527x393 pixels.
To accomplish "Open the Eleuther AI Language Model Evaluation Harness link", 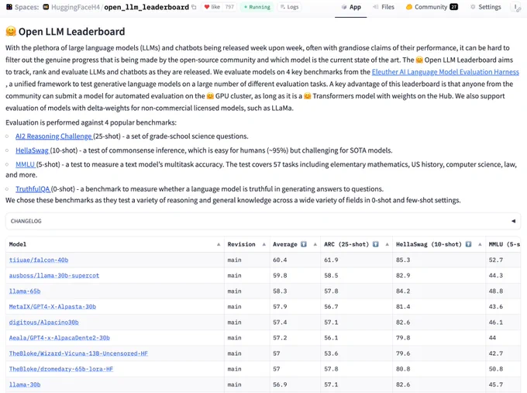I will [x=446, y=72].
